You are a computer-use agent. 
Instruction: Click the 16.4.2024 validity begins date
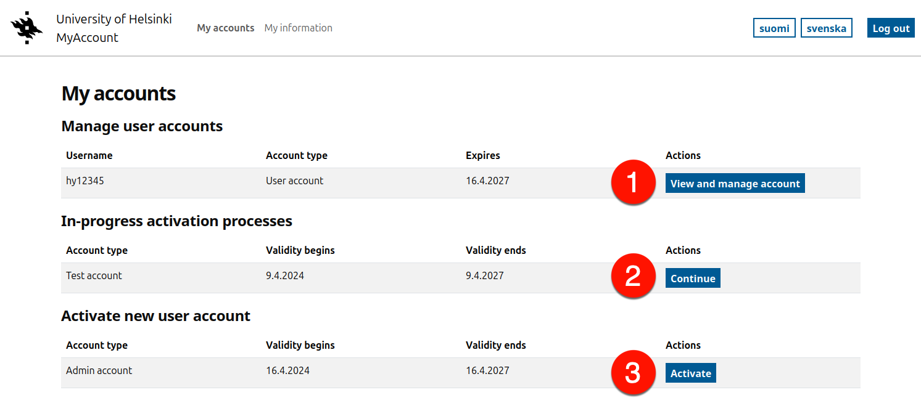point(287,370)
